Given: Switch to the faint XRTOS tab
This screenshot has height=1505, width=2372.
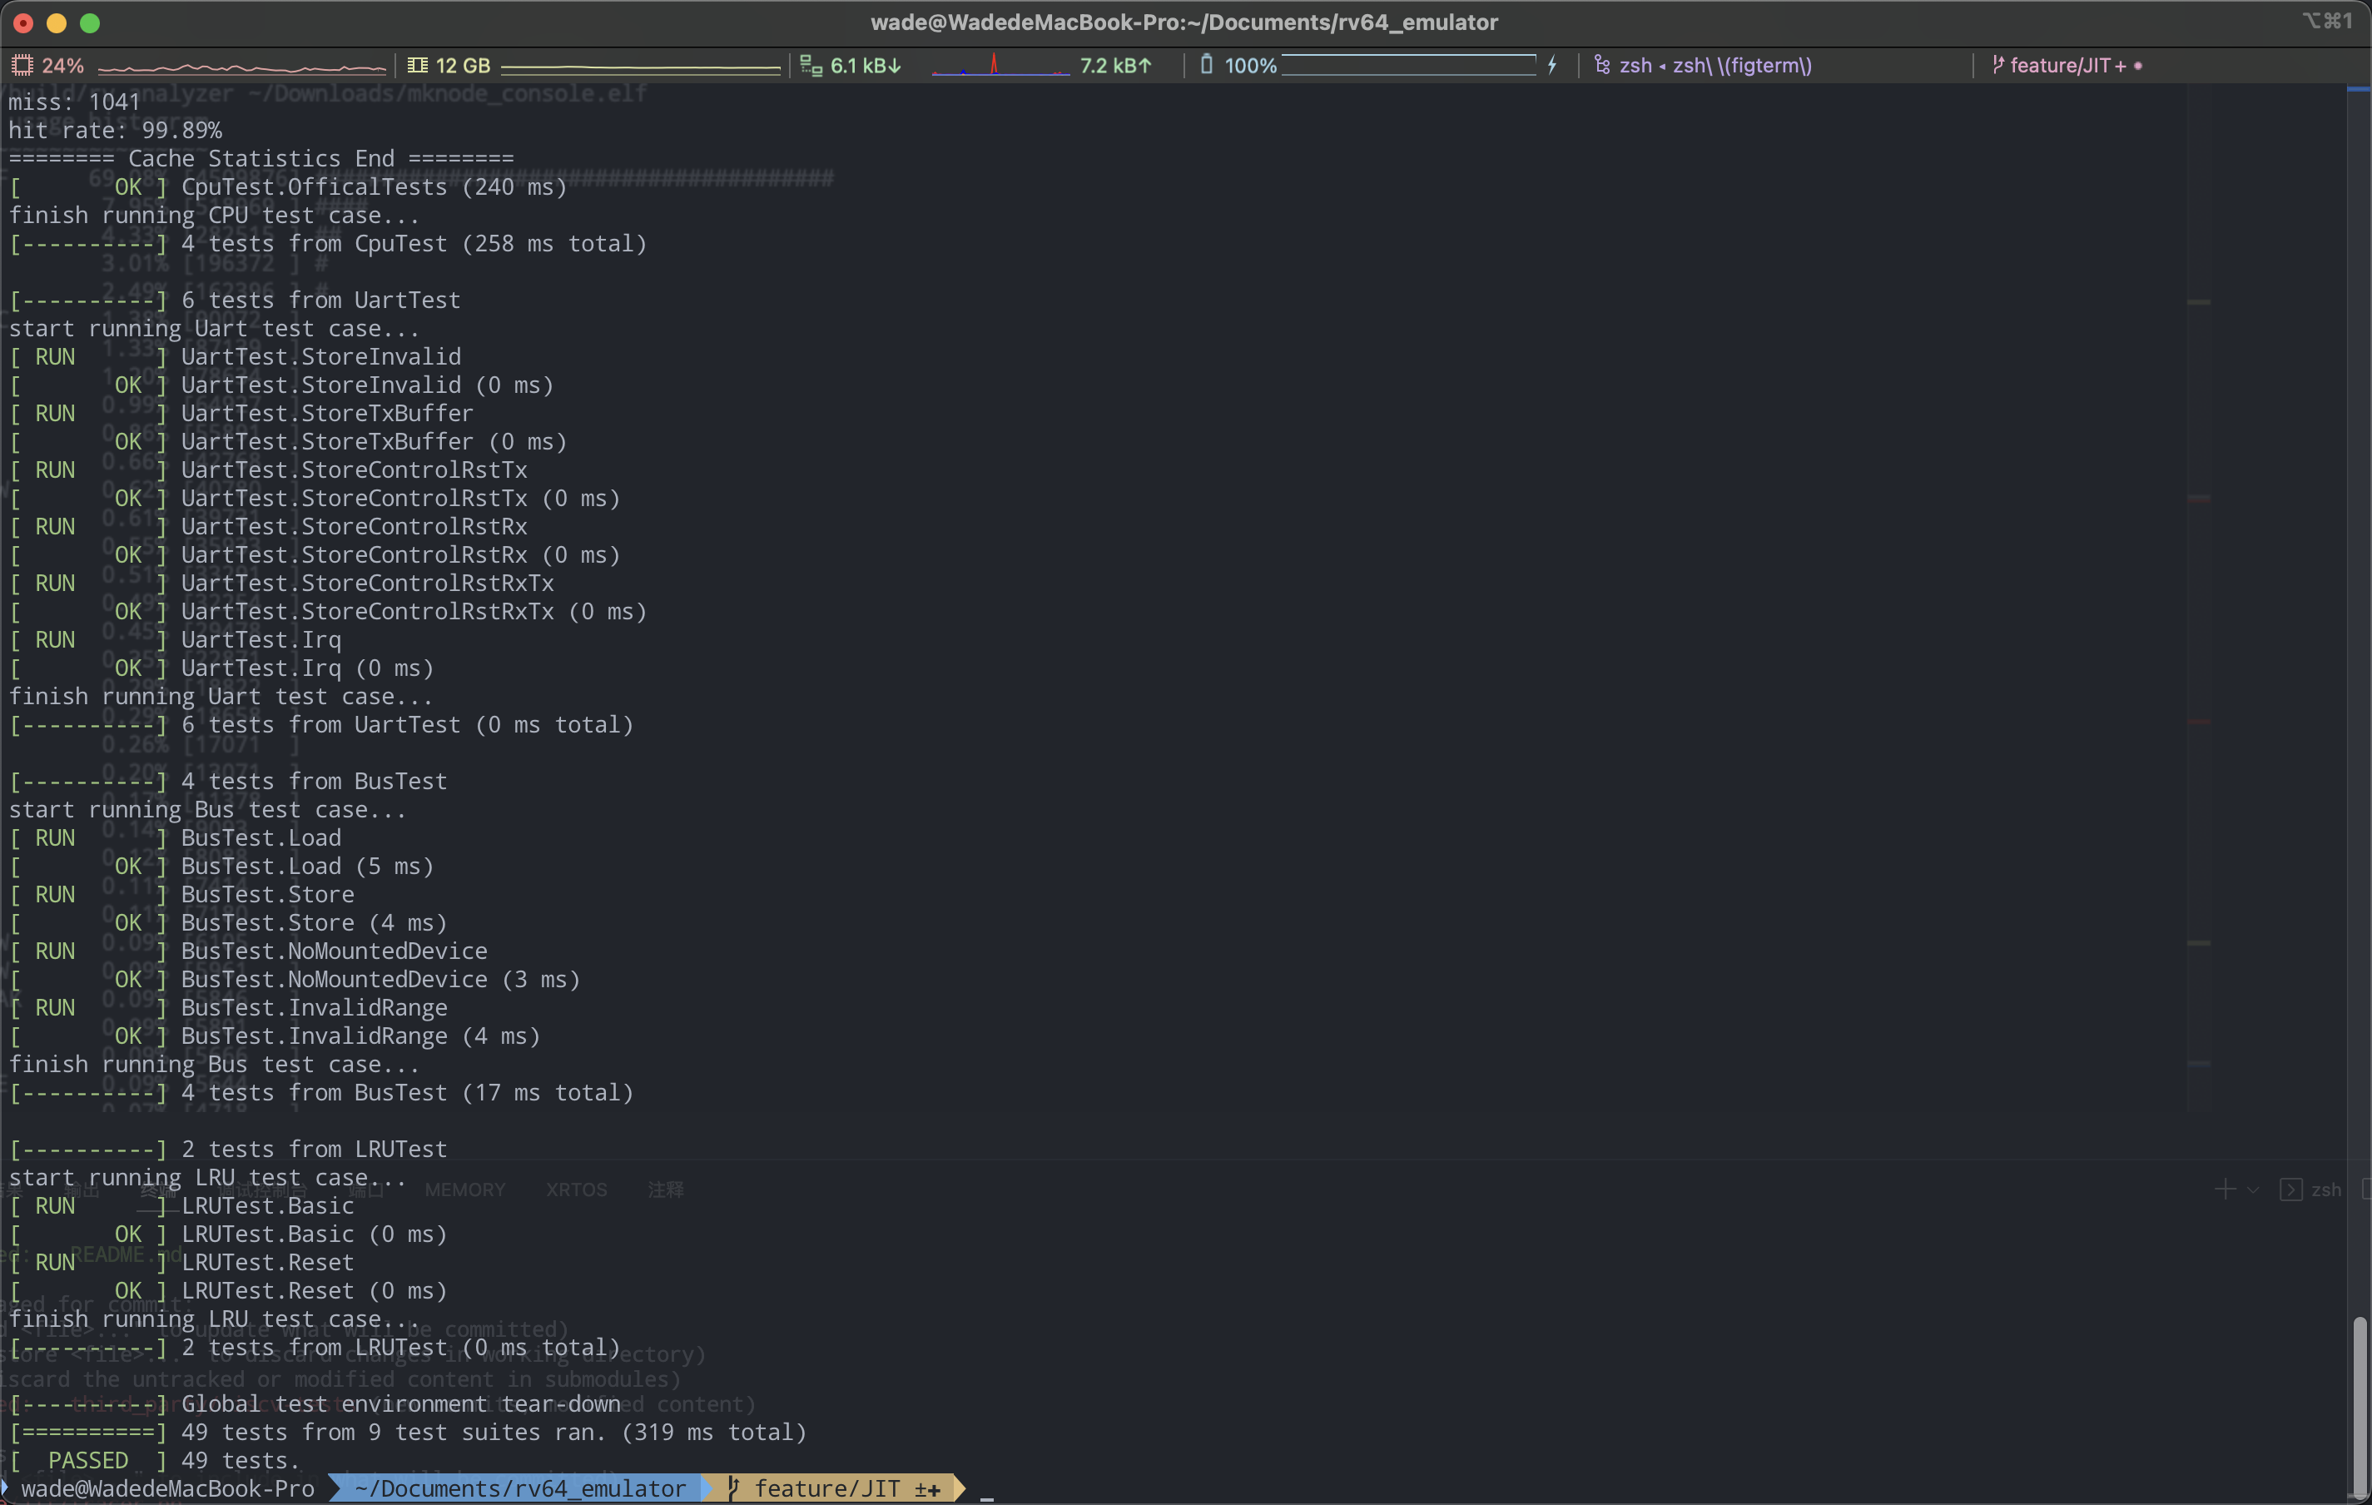Looking at the screenshot, I should click(x=576, y=1190).
